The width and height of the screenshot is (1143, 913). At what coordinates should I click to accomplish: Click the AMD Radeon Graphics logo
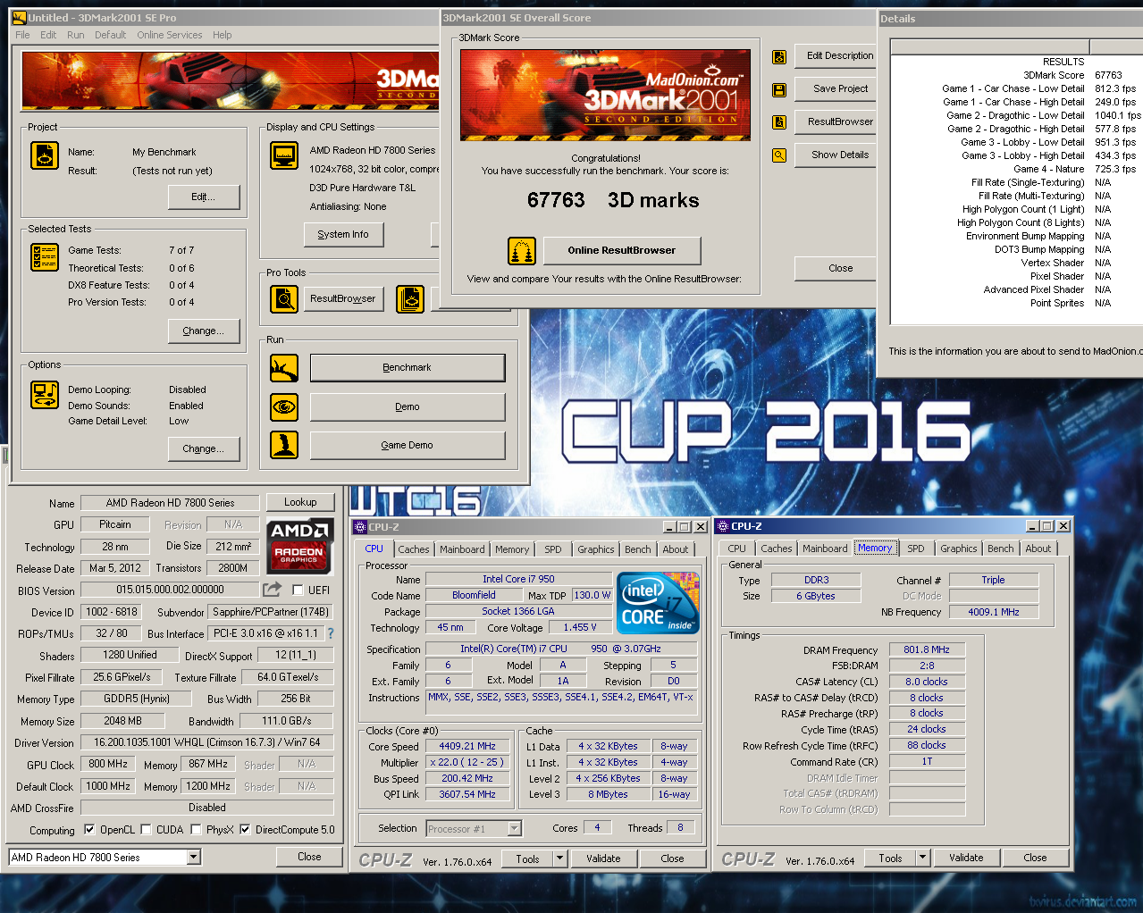pyautogui.click(x=299, y=546)
